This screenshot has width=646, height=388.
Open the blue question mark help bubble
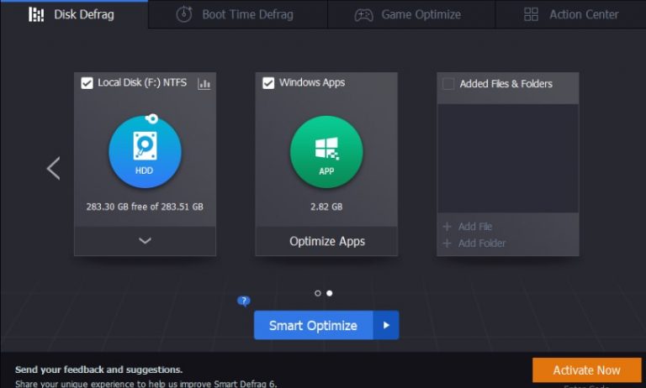243,301
